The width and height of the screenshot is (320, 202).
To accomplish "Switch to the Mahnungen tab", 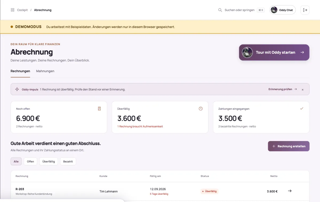I will click(x=45, y=71).
